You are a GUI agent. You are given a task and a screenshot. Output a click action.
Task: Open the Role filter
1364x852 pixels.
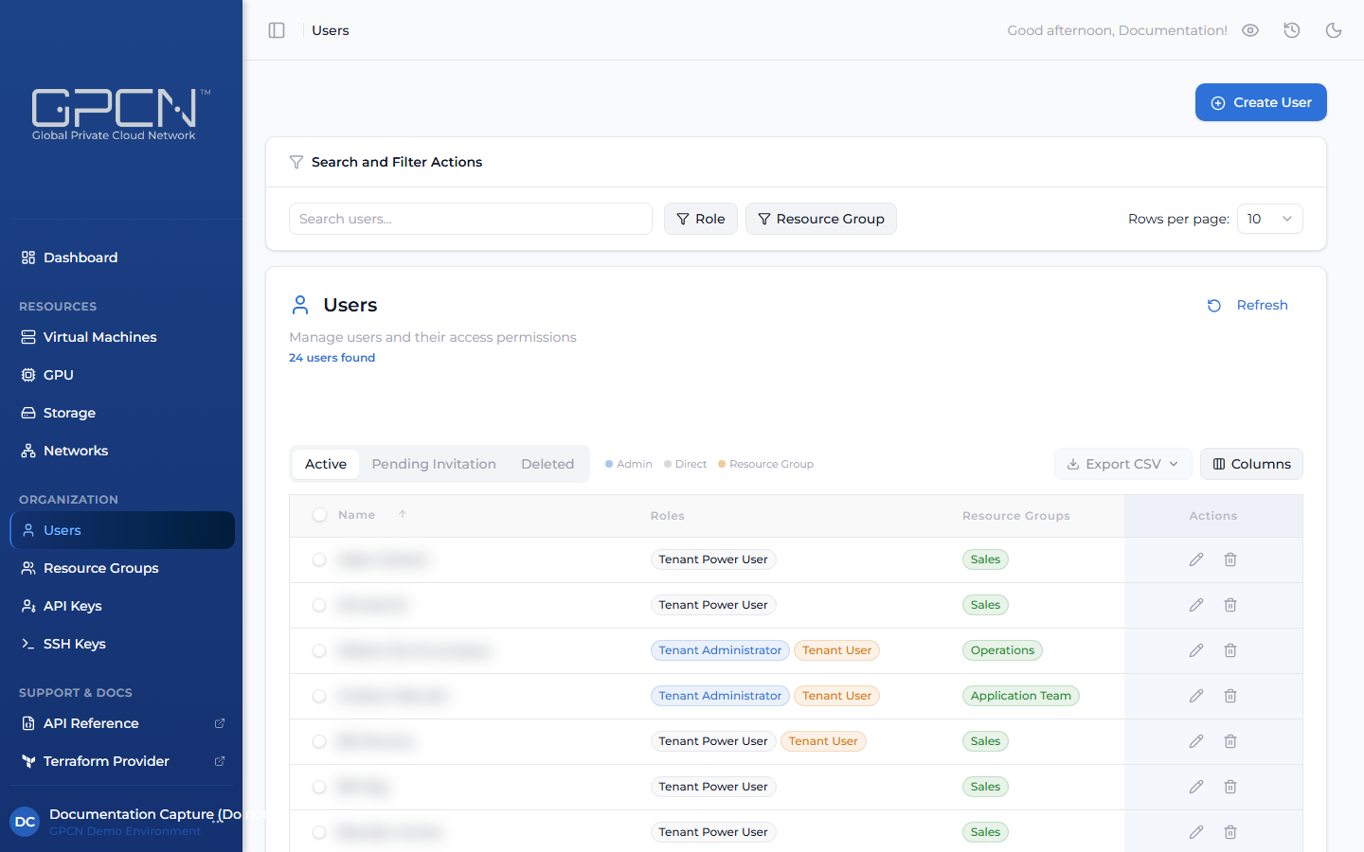tap(701, 219)
